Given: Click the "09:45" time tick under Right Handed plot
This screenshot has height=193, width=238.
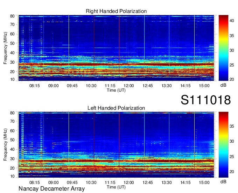Looking at the screenshot, I should point(72,86).
